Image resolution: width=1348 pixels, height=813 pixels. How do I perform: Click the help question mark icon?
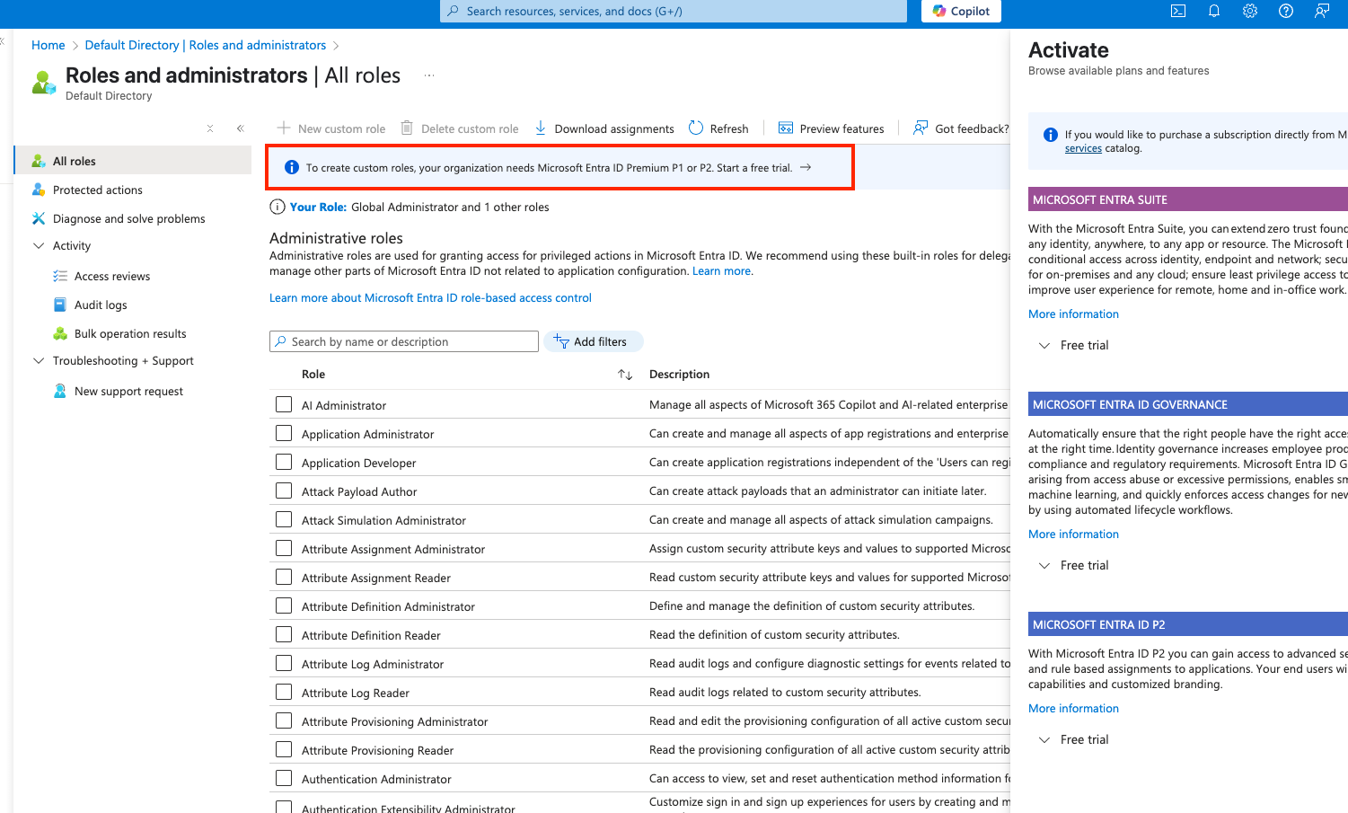pos(1286,11)
